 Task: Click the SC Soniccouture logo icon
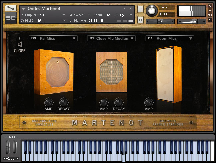tap(11, 18)
